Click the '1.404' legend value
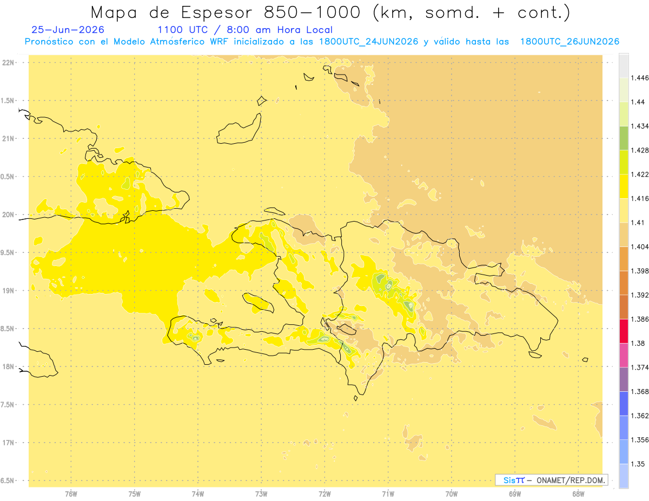Image resolution: width=649 pixels, height=501 pixels. tap(640, 246)
